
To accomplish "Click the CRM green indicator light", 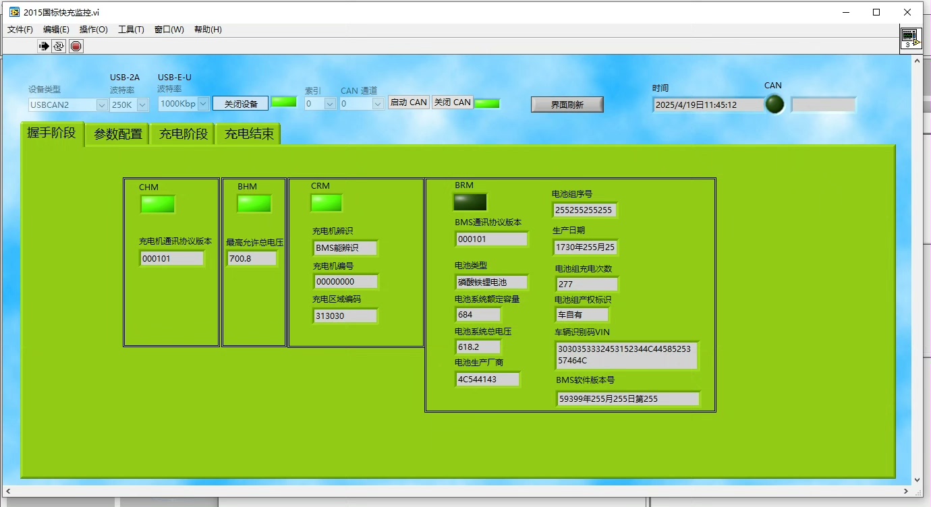I will [327, 203].
